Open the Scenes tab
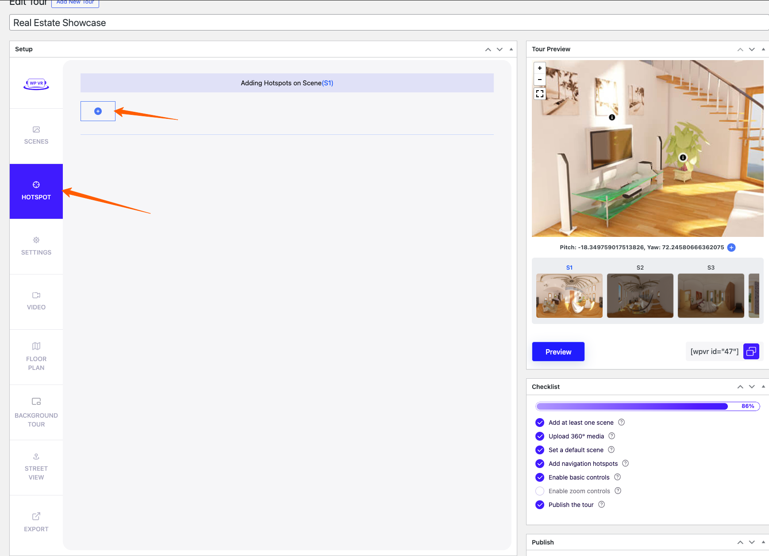 tap(36, 136)
